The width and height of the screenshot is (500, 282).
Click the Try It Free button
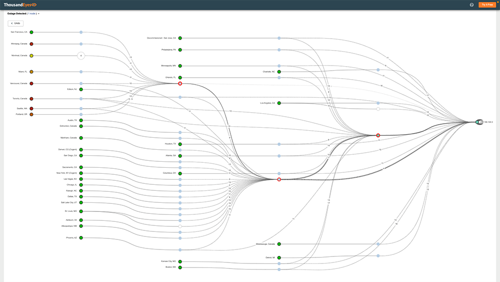487,5
